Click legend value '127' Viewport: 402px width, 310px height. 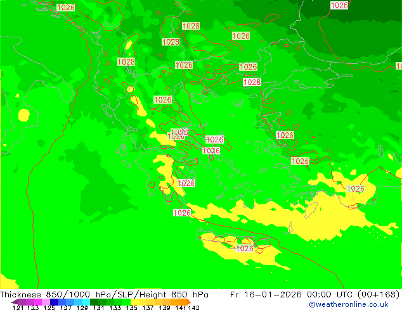pos(66,307)
